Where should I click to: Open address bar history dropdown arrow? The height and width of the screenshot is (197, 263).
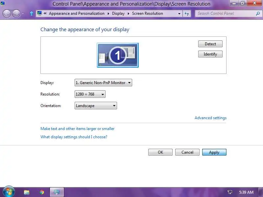179,13
